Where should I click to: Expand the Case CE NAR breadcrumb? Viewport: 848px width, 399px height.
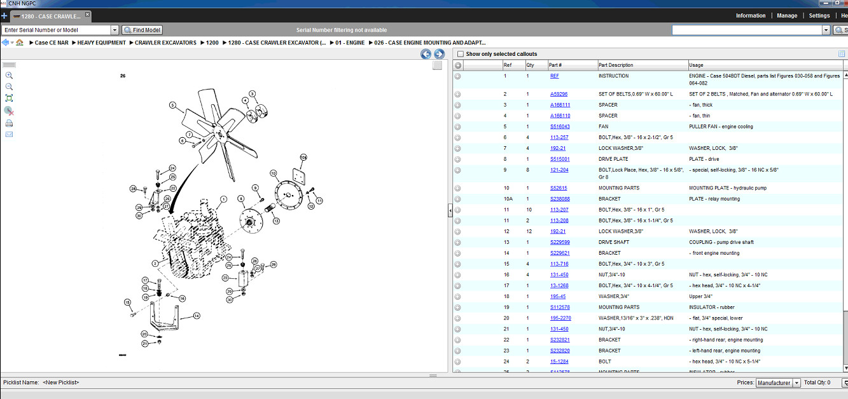pyautogui.click(x=32, y=43)
